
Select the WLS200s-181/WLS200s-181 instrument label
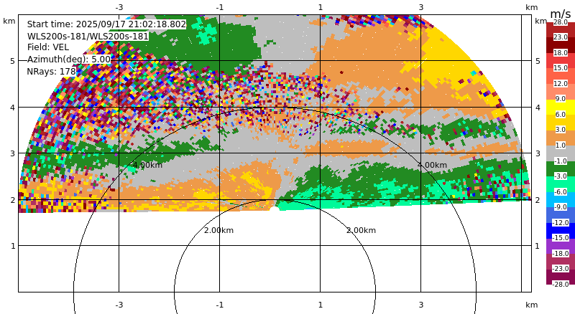click(88, 37)
